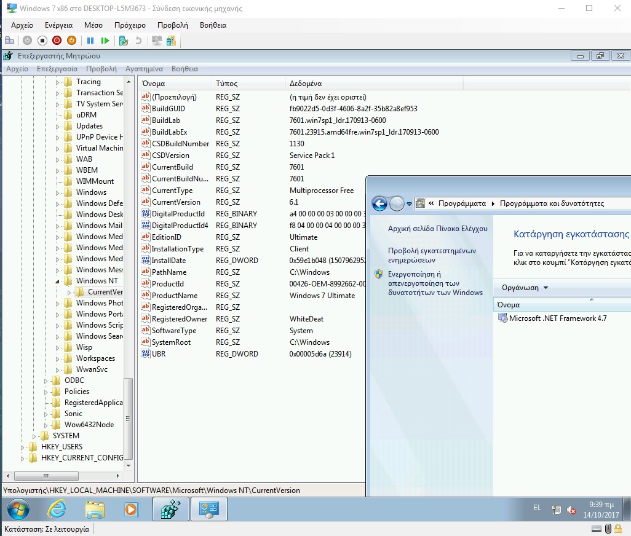Open Windows Media Player from taskbar

(x=131, y=509)
